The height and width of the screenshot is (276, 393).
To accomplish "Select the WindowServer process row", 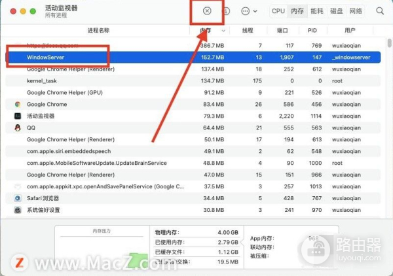I will (x=193, y=58).
